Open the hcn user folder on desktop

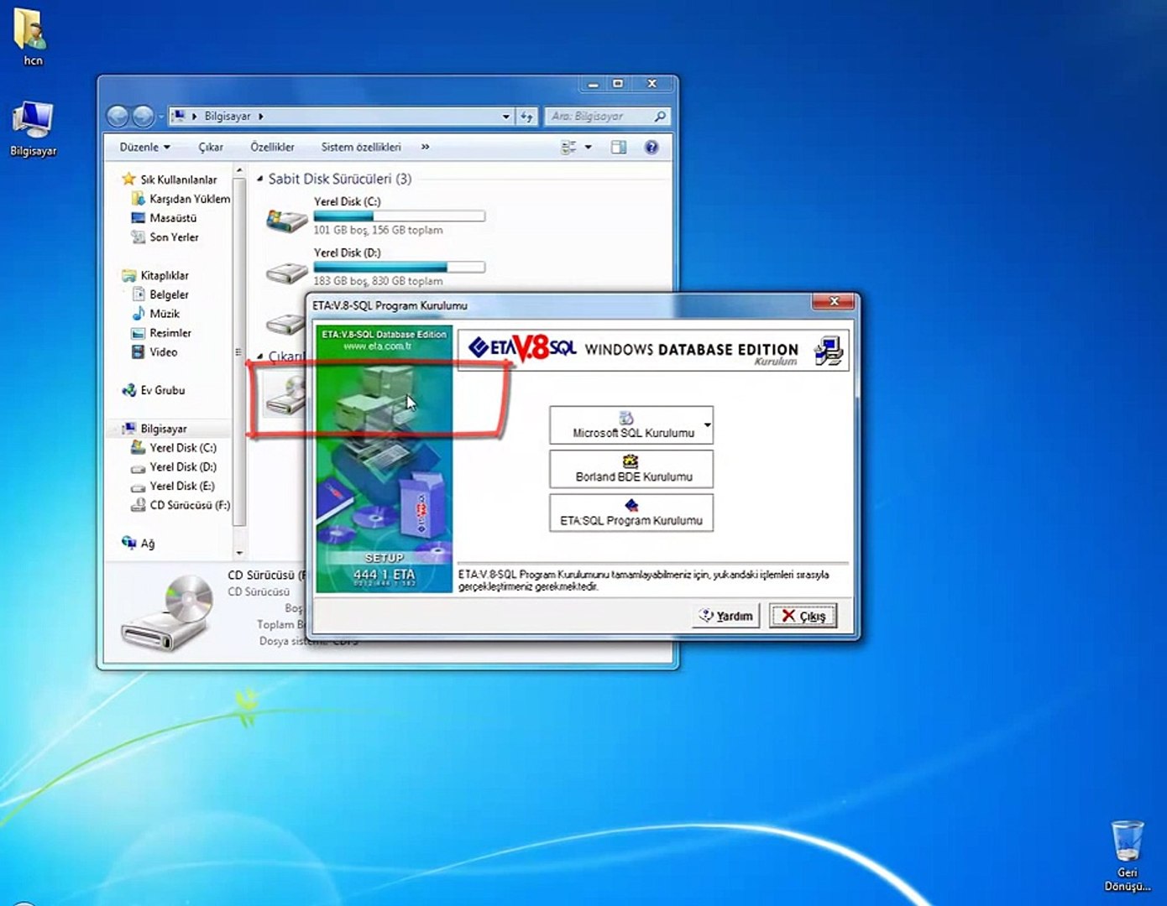coord(32,37)
